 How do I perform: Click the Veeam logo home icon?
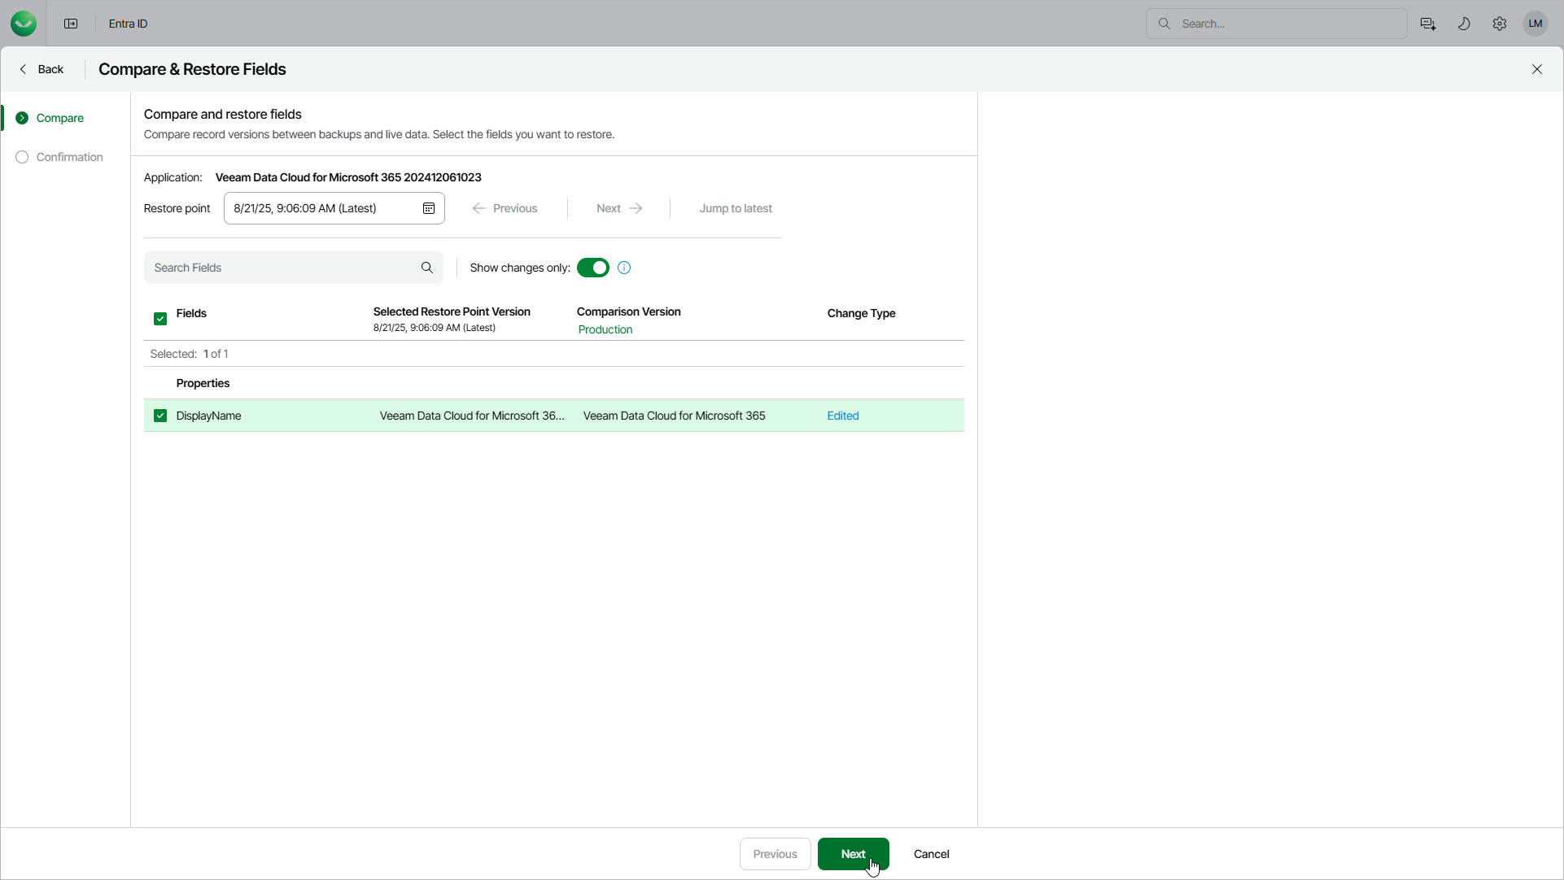pyautogui.click(x=24, y=24)
